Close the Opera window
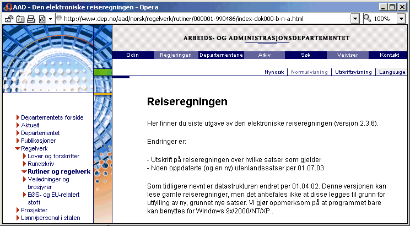 [402, 7]
